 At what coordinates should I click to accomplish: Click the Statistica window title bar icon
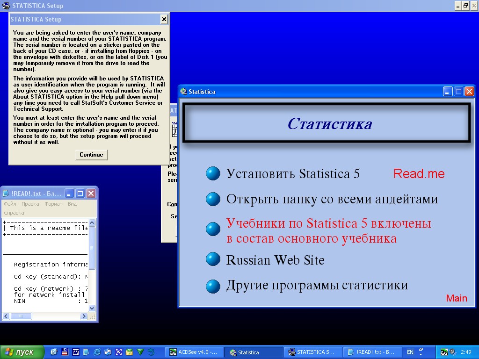coord(183,92)
